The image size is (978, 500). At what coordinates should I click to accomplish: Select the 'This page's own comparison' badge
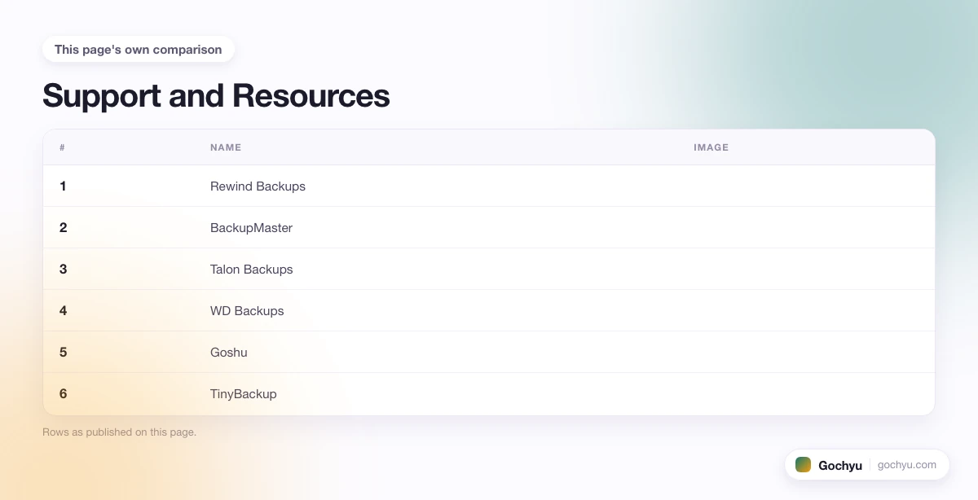click(x=139, y=50)
